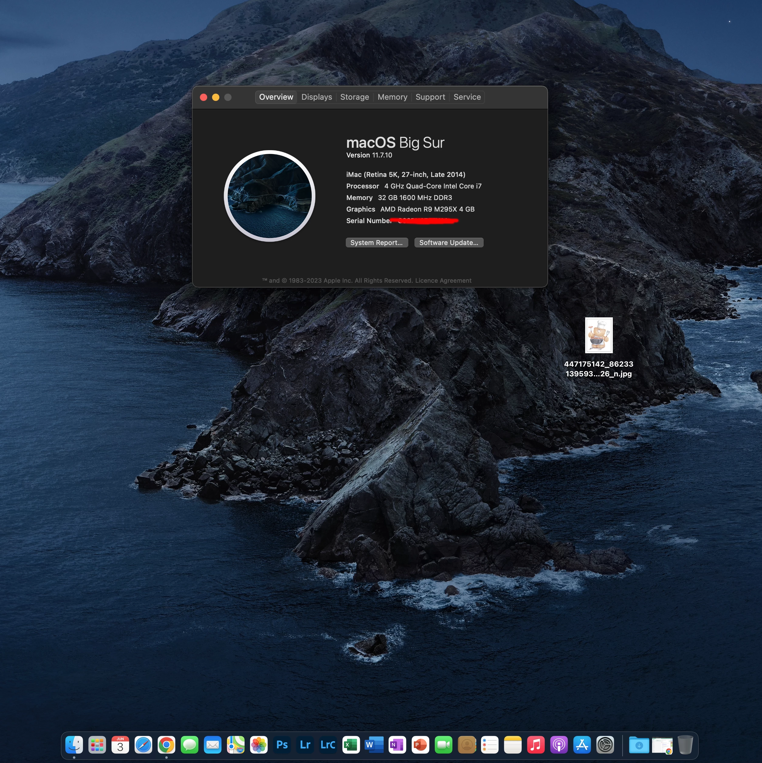
Task: Open Microsoft OneNote in the Dock
Action: click(397, 745)
